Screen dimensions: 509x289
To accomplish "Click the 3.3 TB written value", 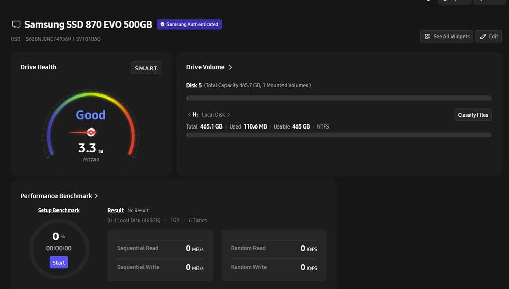I will pyautogui.click(x=91, y=148).
